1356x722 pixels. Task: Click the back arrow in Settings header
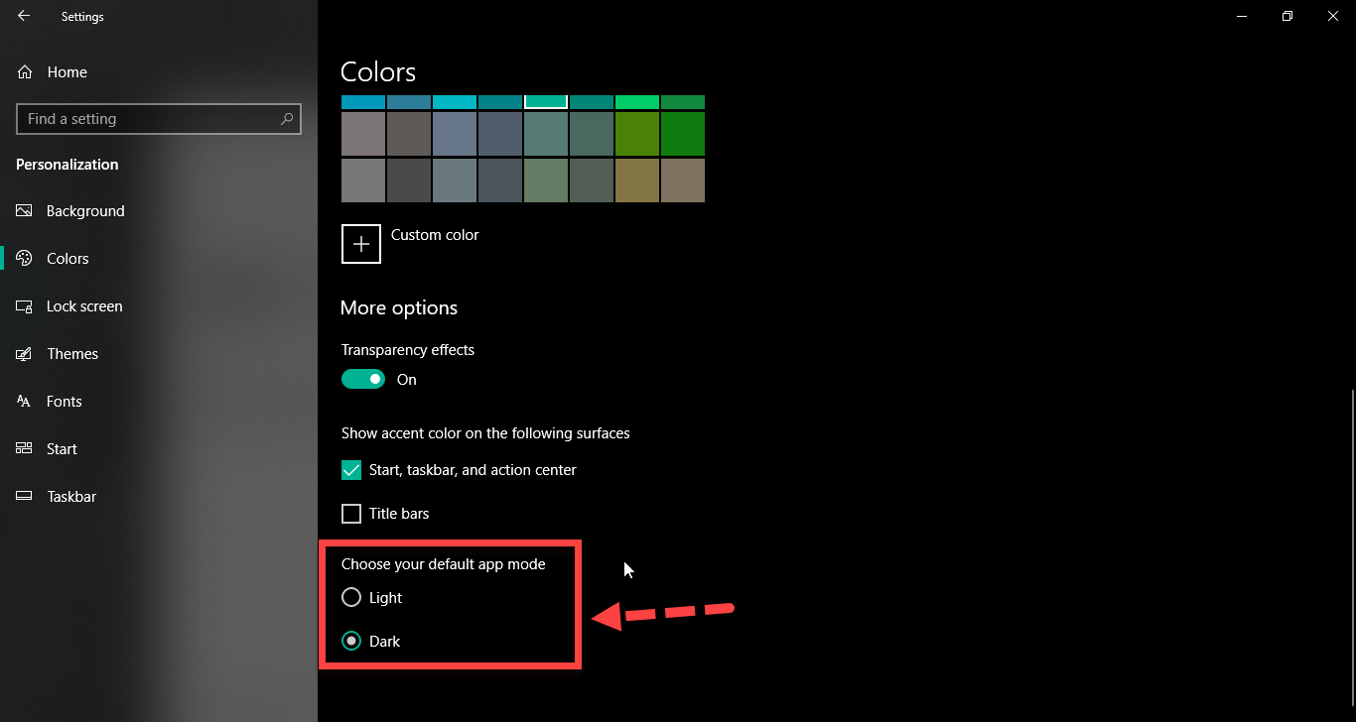click(24, 16)
